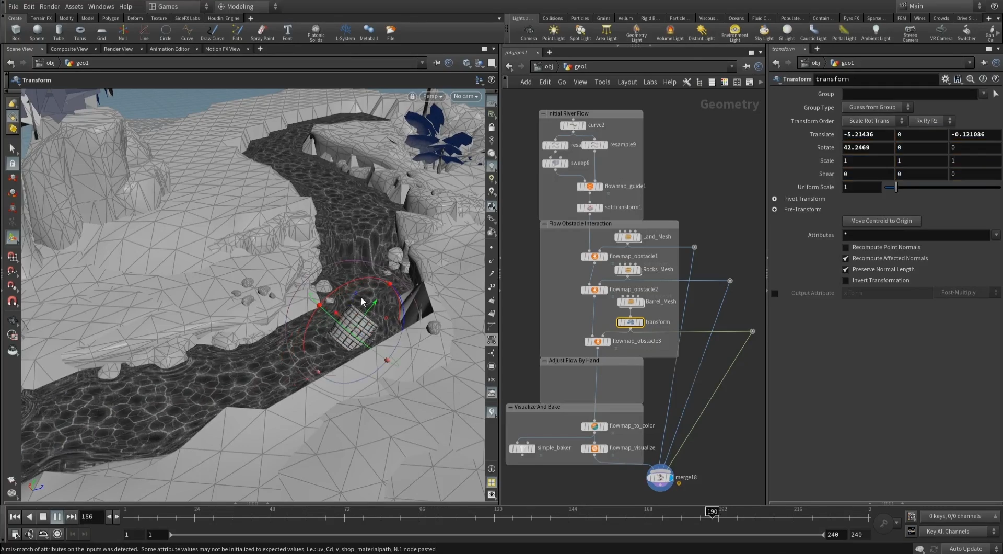Enable Recompute Point Normals checkbox
The image size is (1003, 554).
[846, 247]
